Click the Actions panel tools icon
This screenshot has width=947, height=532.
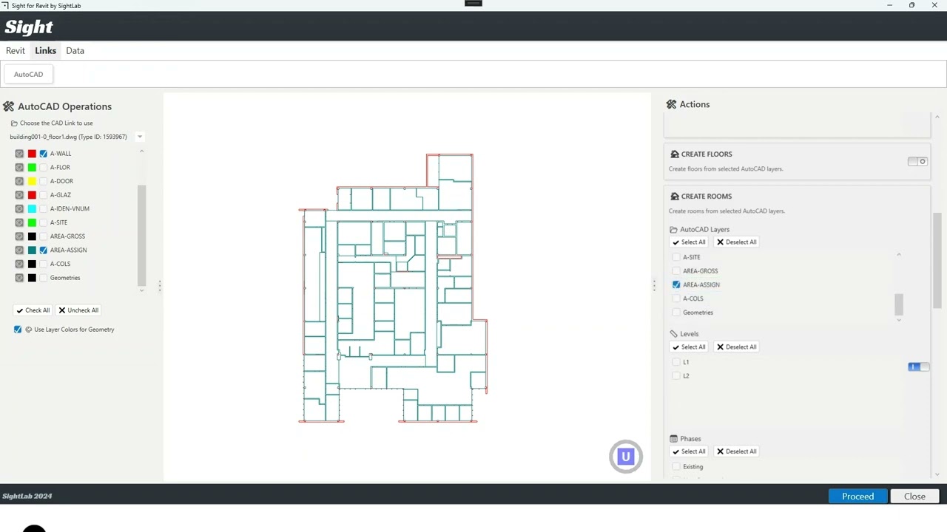pyautogui.click(x=671, y=104)
